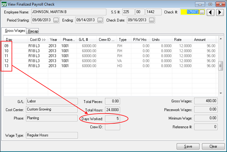227x152 pixels.
Task: Click the Amount column header
Action: point(203,40)
